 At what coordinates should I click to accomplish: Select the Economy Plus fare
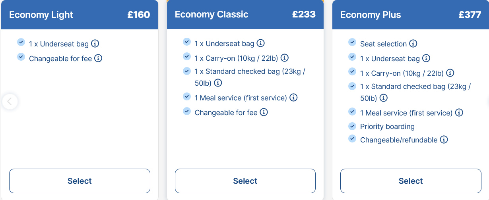(411, 181)
